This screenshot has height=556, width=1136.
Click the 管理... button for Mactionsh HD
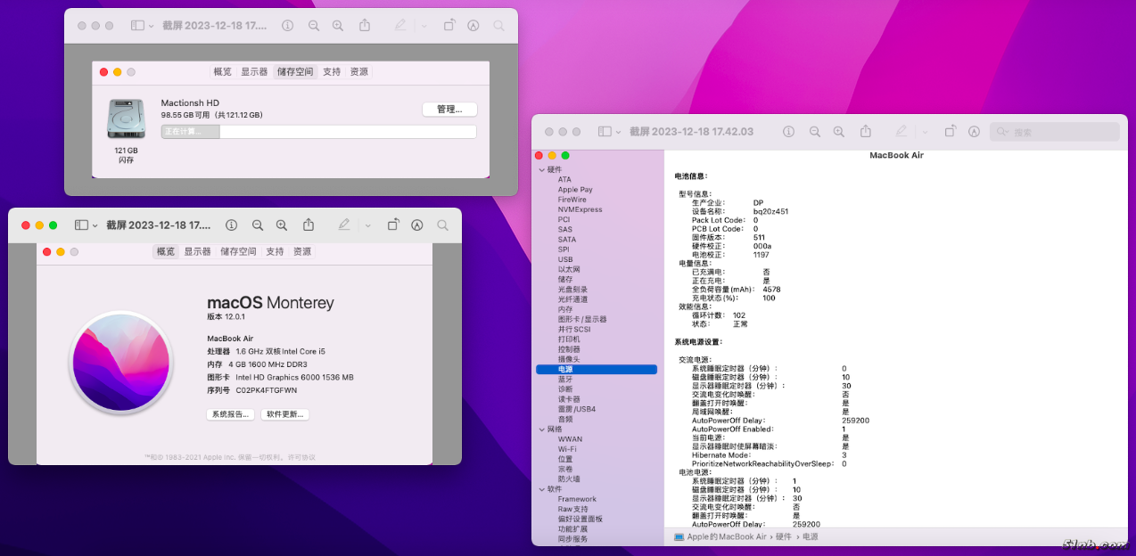449,110
